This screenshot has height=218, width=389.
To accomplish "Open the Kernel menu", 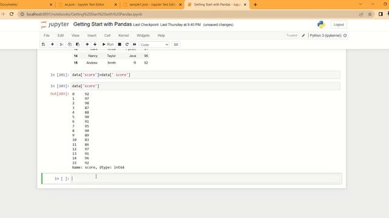I will click(123, 36).
